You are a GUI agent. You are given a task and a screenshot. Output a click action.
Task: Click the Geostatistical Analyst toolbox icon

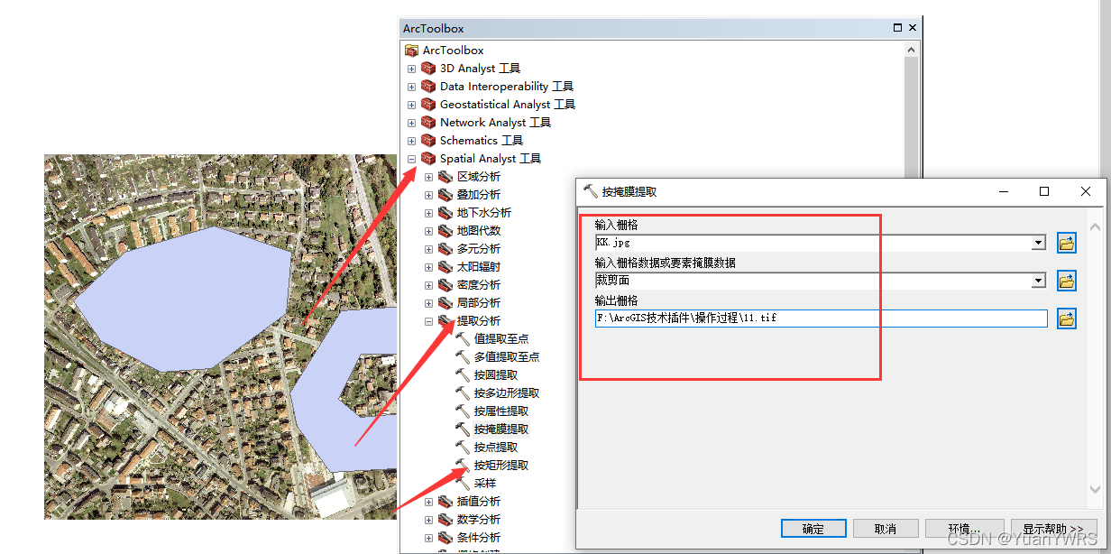(428, 105)
